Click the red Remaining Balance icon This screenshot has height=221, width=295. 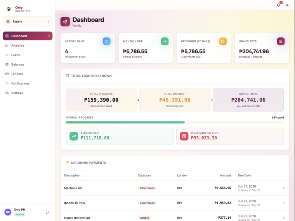(x=184, y=136)
